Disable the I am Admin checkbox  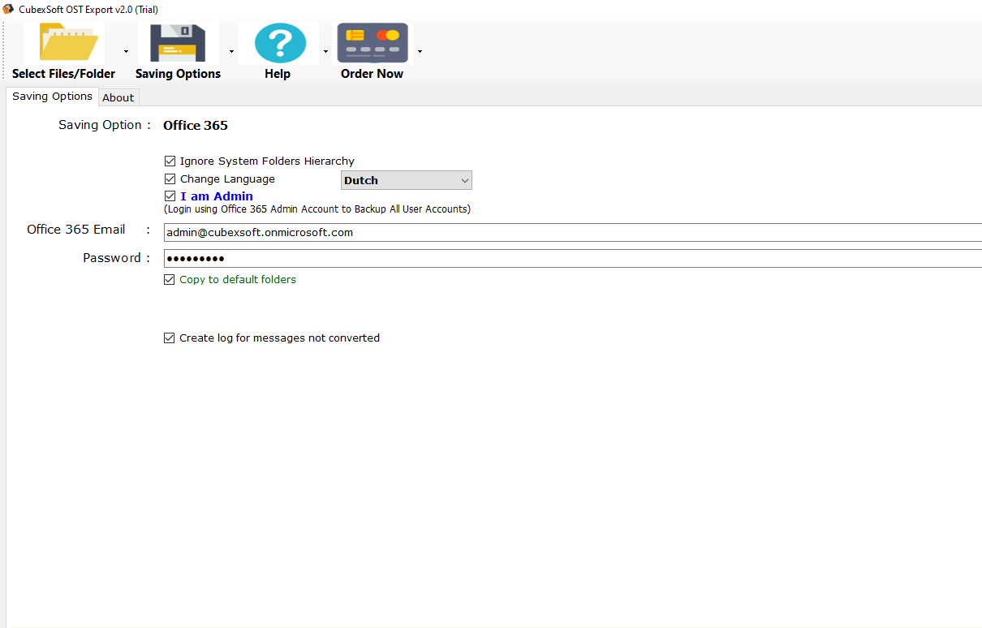pyautogui.click(x=170, y=196)
